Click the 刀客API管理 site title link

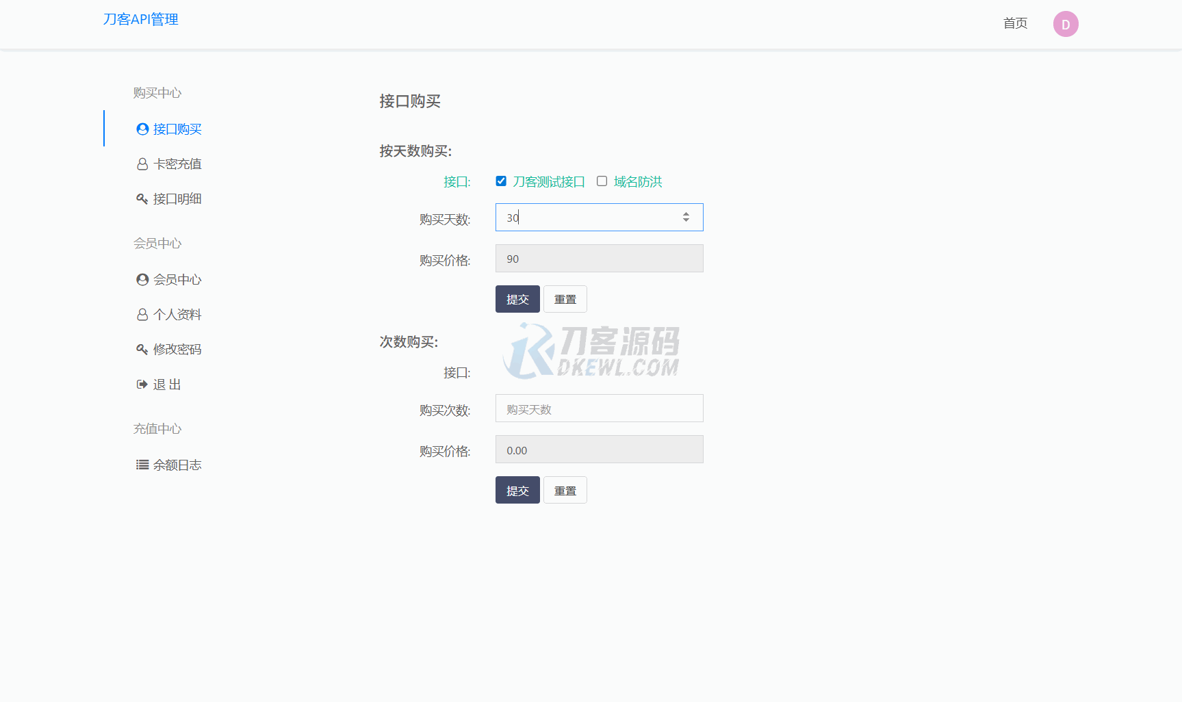coord(140,20)
